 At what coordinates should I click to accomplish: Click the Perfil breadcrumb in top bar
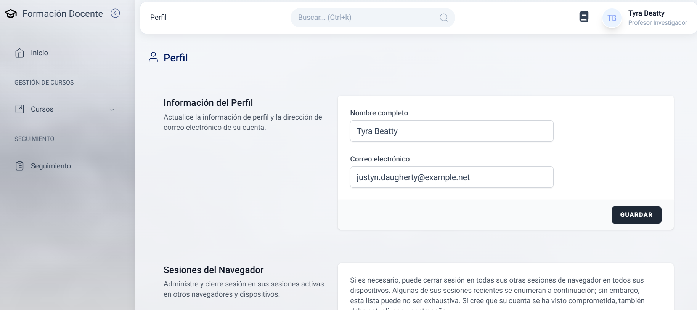[x=158, y=18]
